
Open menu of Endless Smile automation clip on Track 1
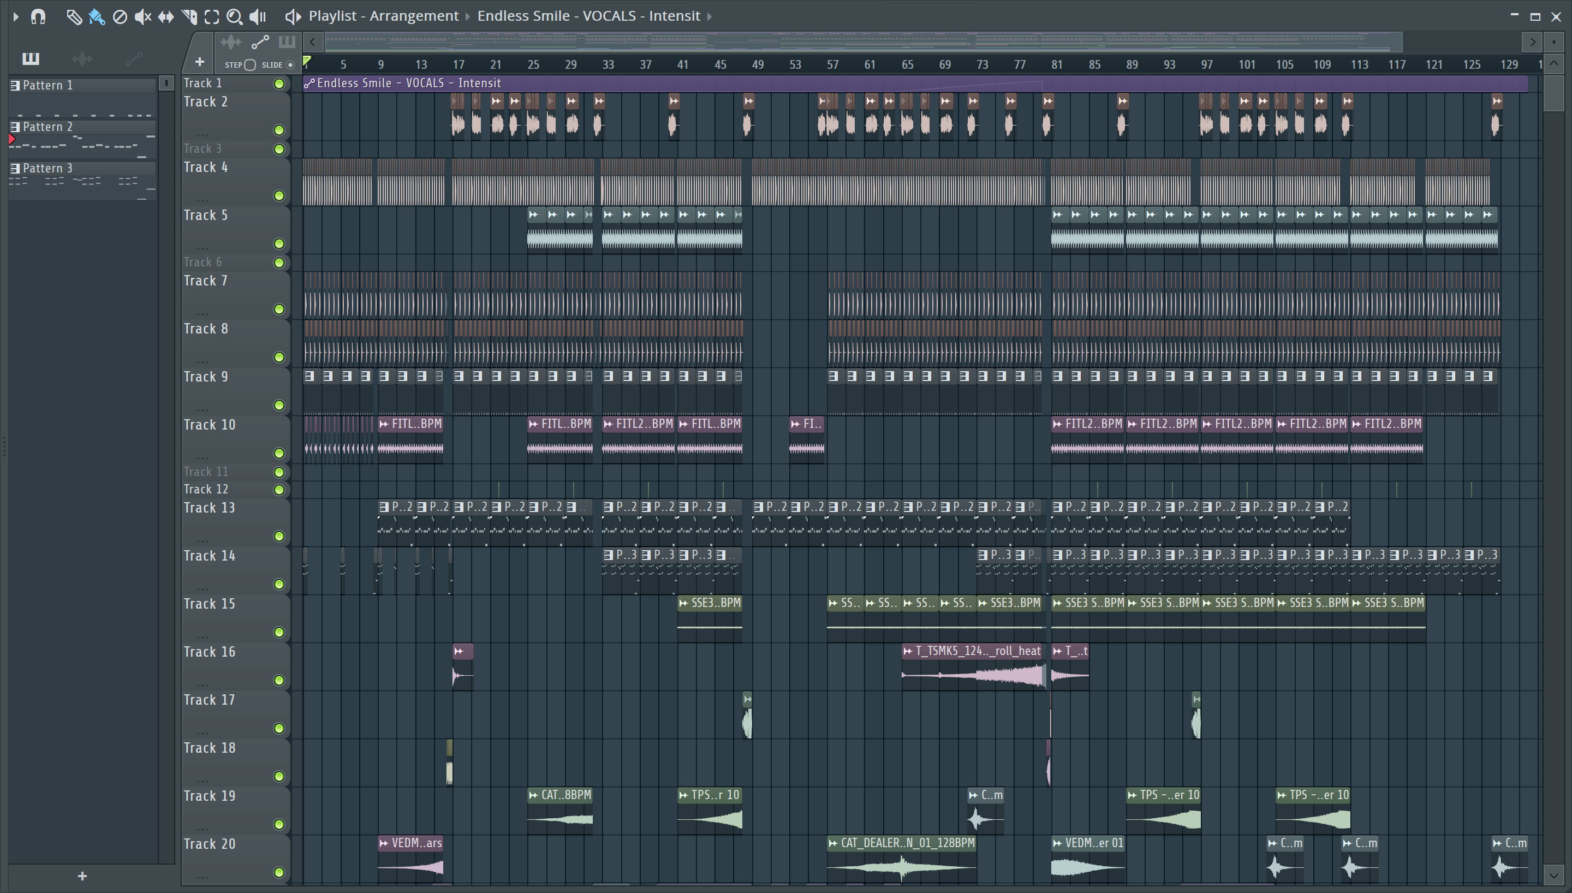pyautogui.click(x=309, y=84)
